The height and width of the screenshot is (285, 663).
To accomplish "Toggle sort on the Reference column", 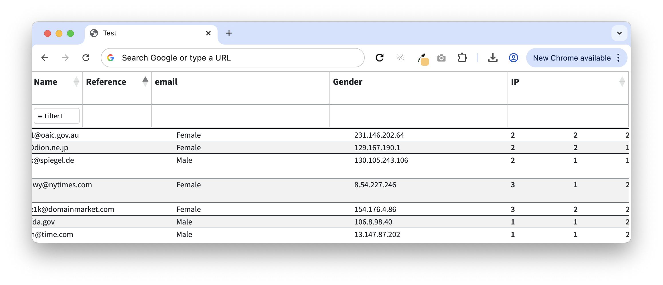I will coord(145,82).
